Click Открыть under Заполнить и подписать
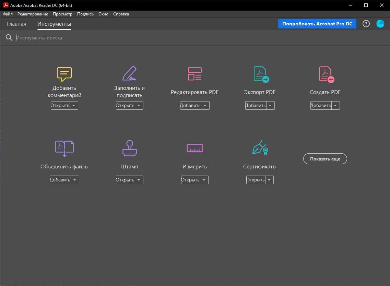 click(125, 105)
